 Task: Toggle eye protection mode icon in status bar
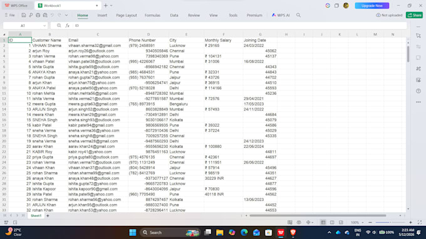pyautogui.click(x=299, y=222)
